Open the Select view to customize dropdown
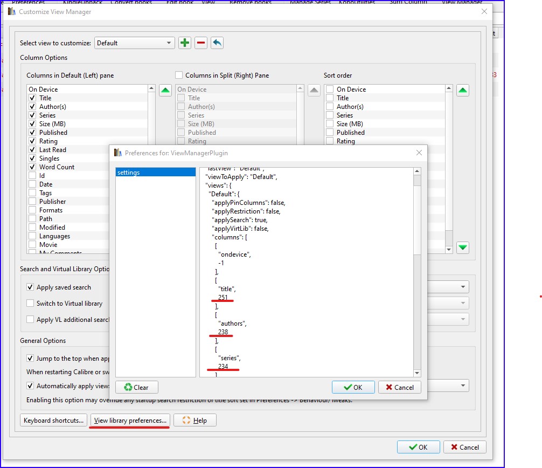 tap(134, 43)
